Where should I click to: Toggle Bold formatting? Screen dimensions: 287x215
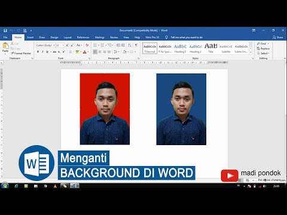coord(38,52)
